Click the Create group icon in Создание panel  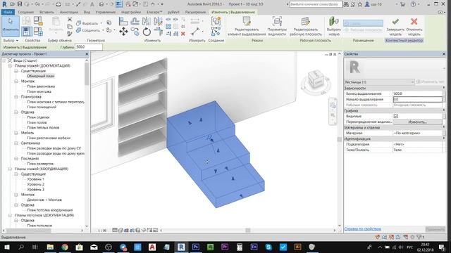[216, 21]
